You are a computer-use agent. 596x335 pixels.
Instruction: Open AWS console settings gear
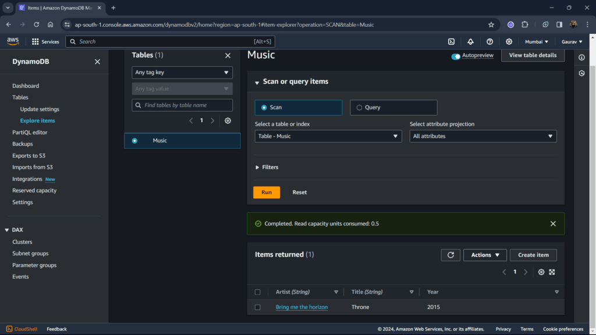point(509,42)
